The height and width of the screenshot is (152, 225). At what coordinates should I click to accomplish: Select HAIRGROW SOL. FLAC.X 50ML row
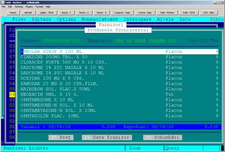coord(119,89)
